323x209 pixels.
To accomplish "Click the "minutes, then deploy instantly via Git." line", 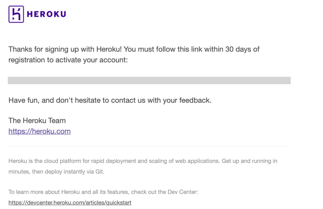I will click(56, 172).
